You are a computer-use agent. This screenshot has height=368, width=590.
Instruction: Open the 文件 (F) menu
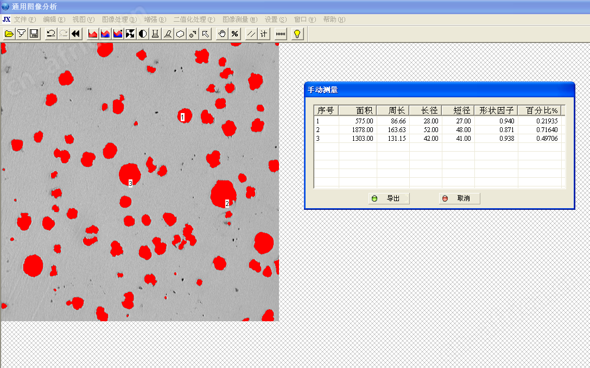(25, 19)
